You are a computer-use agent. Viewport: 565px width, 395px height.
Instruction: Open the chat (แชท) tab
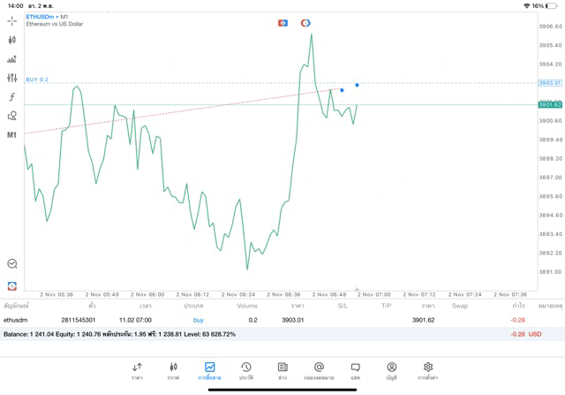(355, 369)
